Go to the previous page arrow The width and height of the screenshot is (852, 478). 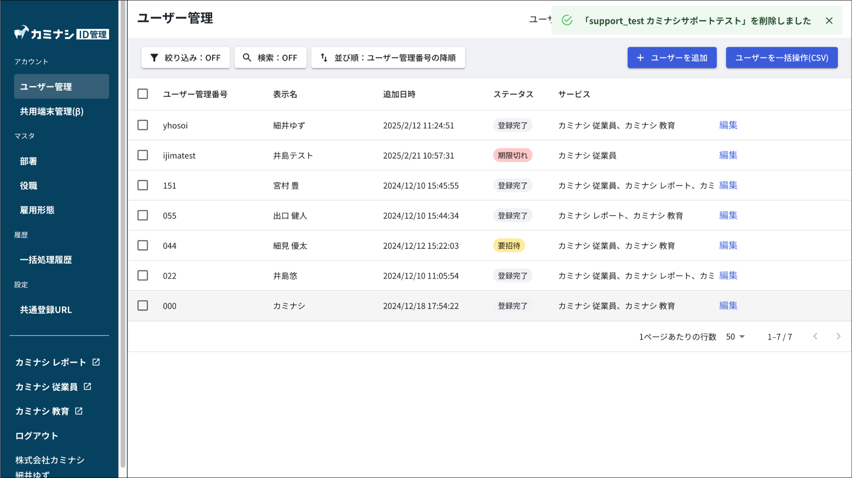[x=815, y=336]
